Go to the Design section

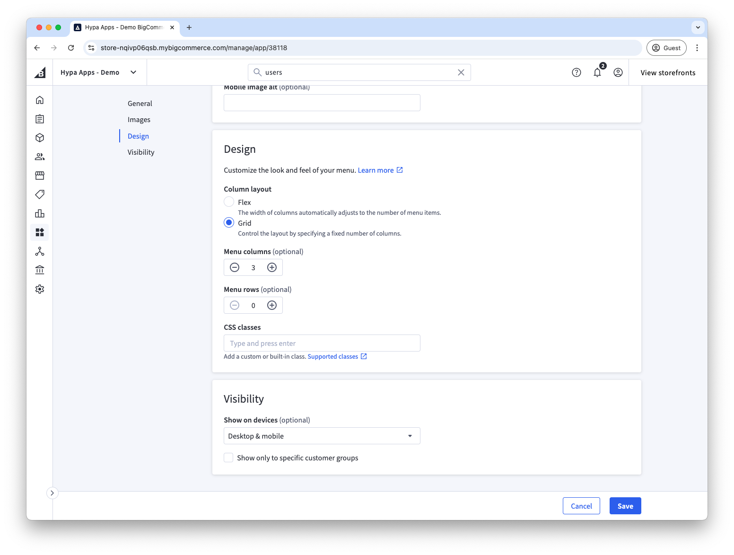click(x=138, y=136)
